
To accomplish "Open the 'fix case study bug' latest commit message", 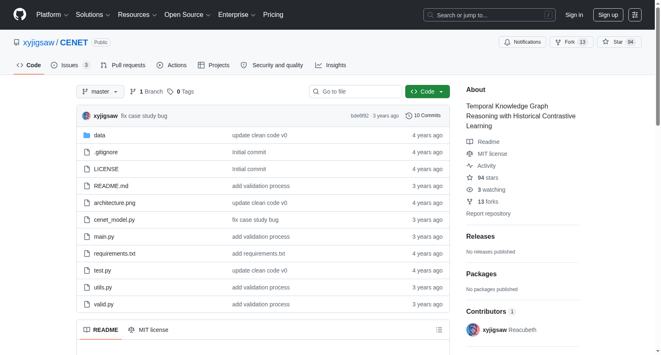I will [144, 116].
